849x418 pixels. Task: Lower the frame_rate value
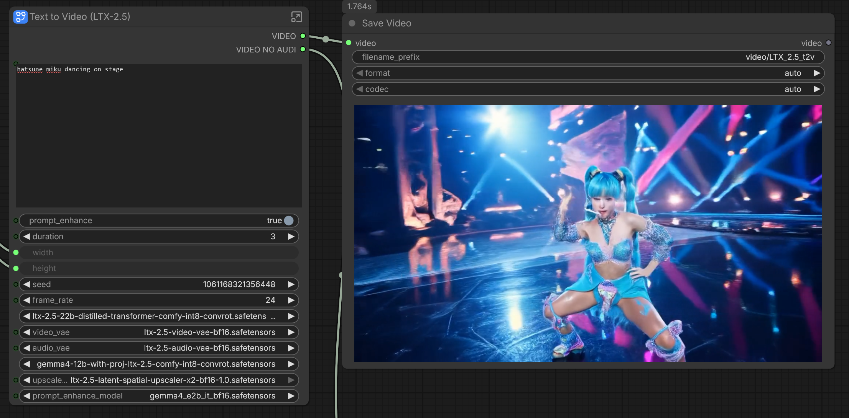pos(26,300)
